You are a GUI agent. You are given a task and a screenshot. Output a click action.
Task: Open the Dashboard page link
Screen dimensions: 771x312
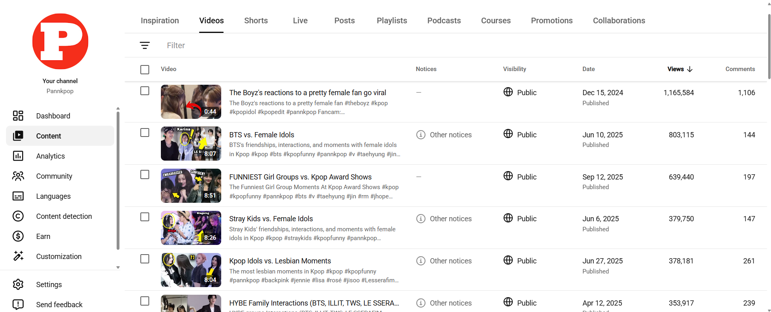pos(53,116)
